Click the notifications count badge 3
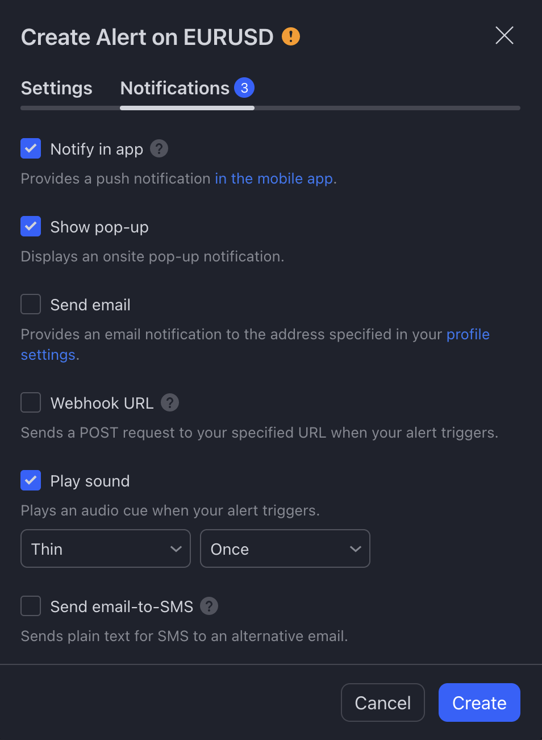This screenshot has width=542, height=740. tap(244, 88)
